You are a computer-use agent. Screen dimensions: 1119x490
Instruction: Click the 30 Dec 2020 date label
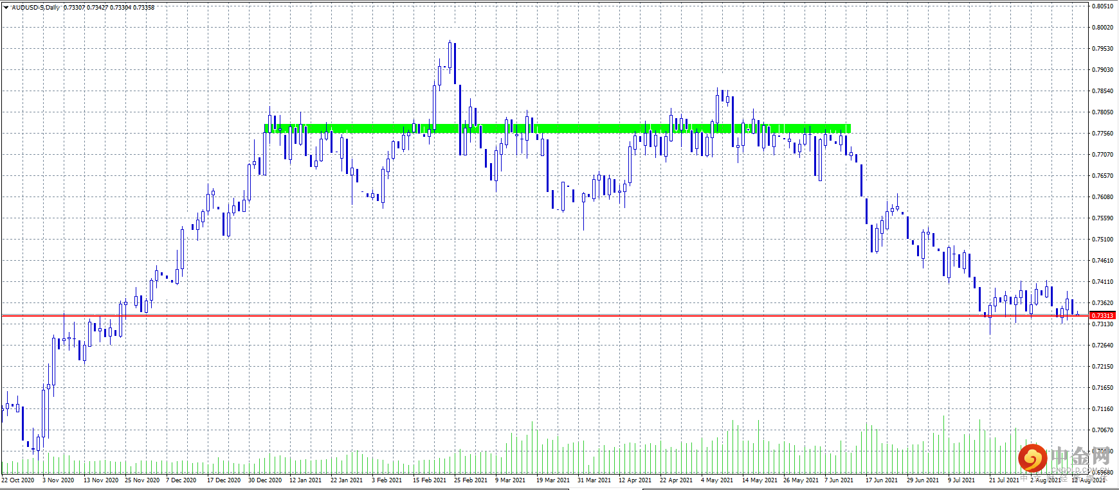coord(265,480)
